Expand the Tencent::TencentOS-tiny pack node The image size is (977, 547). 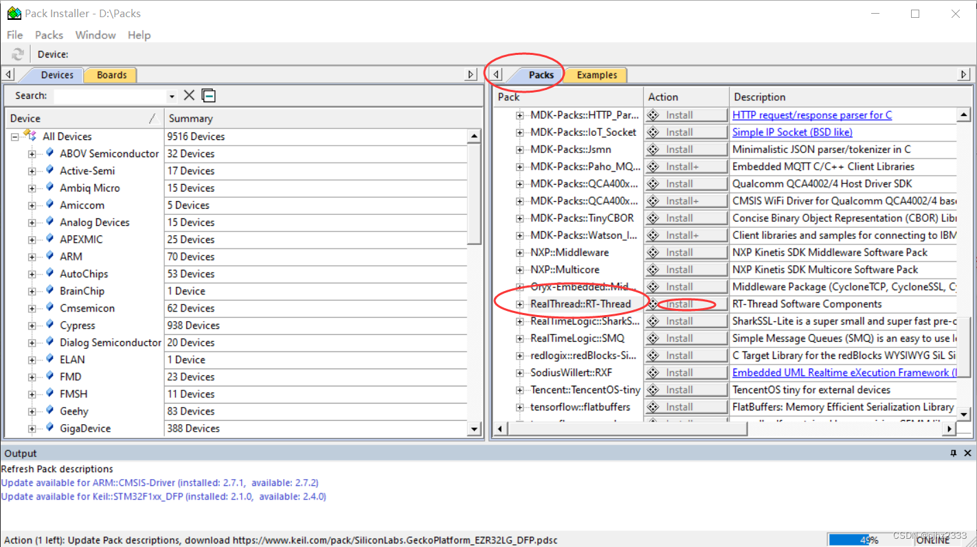(x=520, y=390)
